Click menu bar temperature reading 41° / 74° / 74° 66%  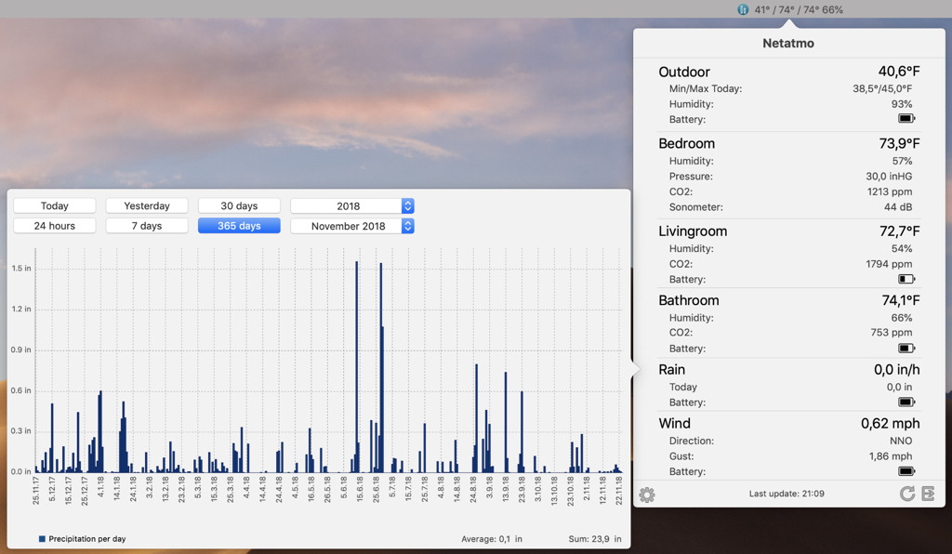799,9
